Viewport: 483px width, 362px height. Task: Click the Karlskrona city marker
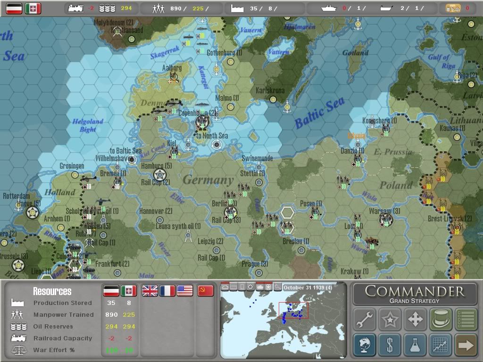click(273, 99)
